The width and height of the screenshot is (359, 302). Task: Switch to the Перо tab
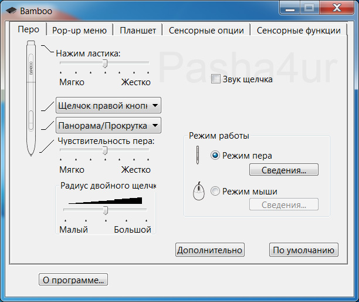(x=28, y=29)
